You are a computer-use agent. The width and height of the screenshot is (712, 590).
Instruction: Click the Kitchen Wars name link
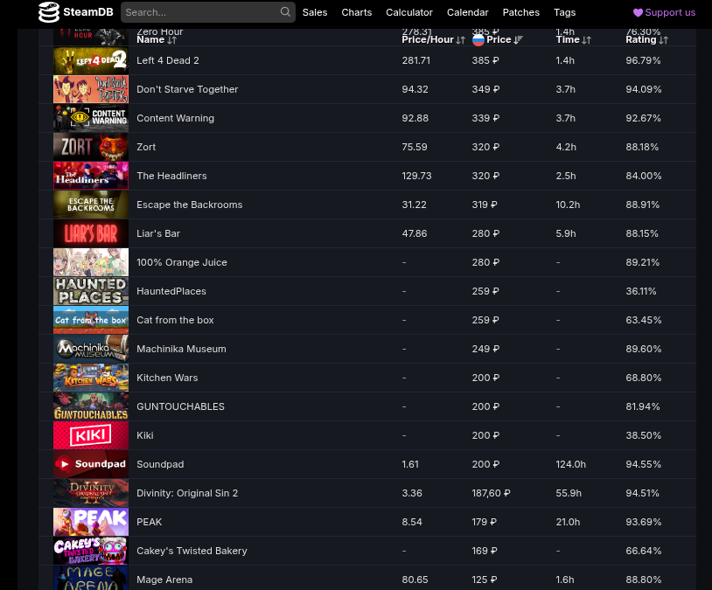(x=167, y=378)
